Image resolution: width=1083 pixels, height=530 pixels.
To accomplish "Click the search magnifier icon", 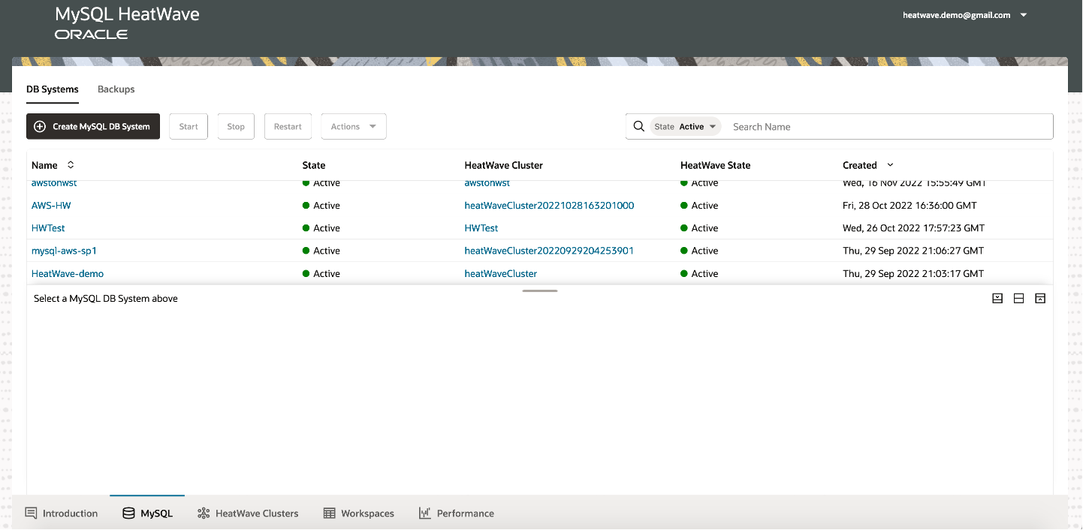I will (x=639, y=127).
